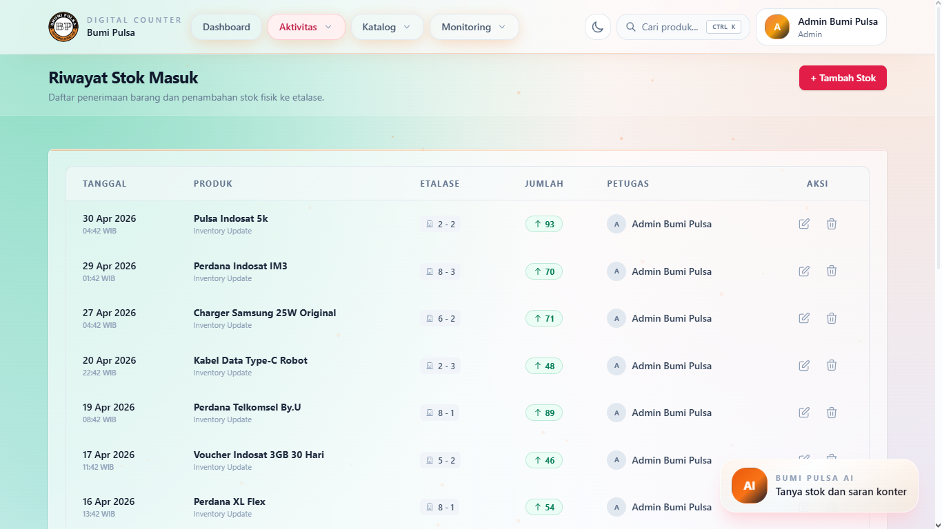Click petugas avatar in Pulsa Indosat 5k row
Viewport: 942px width, 529px height.
617,224
